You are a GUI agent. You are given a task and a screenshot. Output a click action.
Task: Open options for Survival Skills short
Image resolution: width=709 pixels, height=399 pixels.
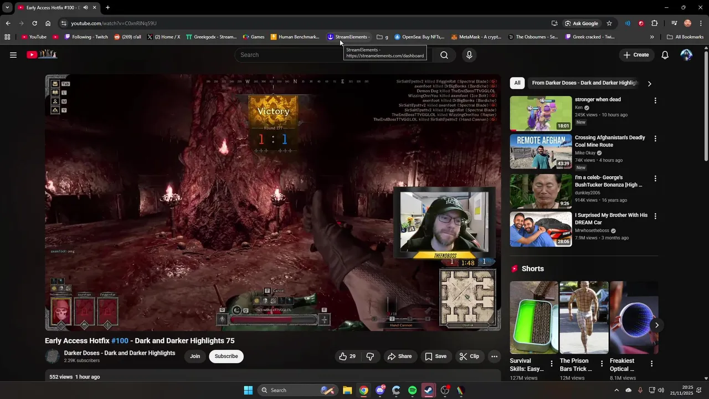tap(551, 364)
